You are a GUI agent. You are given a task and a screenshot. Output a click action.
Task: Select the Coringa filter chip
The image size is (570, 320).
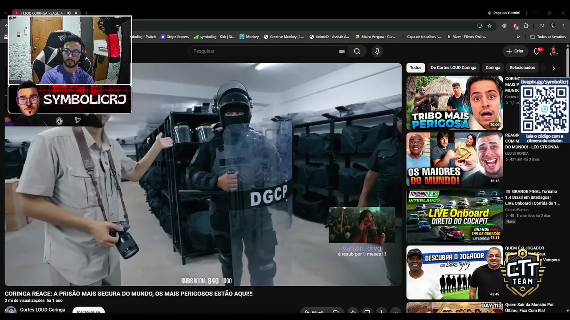click(493, 68)
